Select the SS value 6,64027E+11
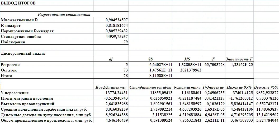The height and width of the screenshot is (123, 279). tap(161, 65)
